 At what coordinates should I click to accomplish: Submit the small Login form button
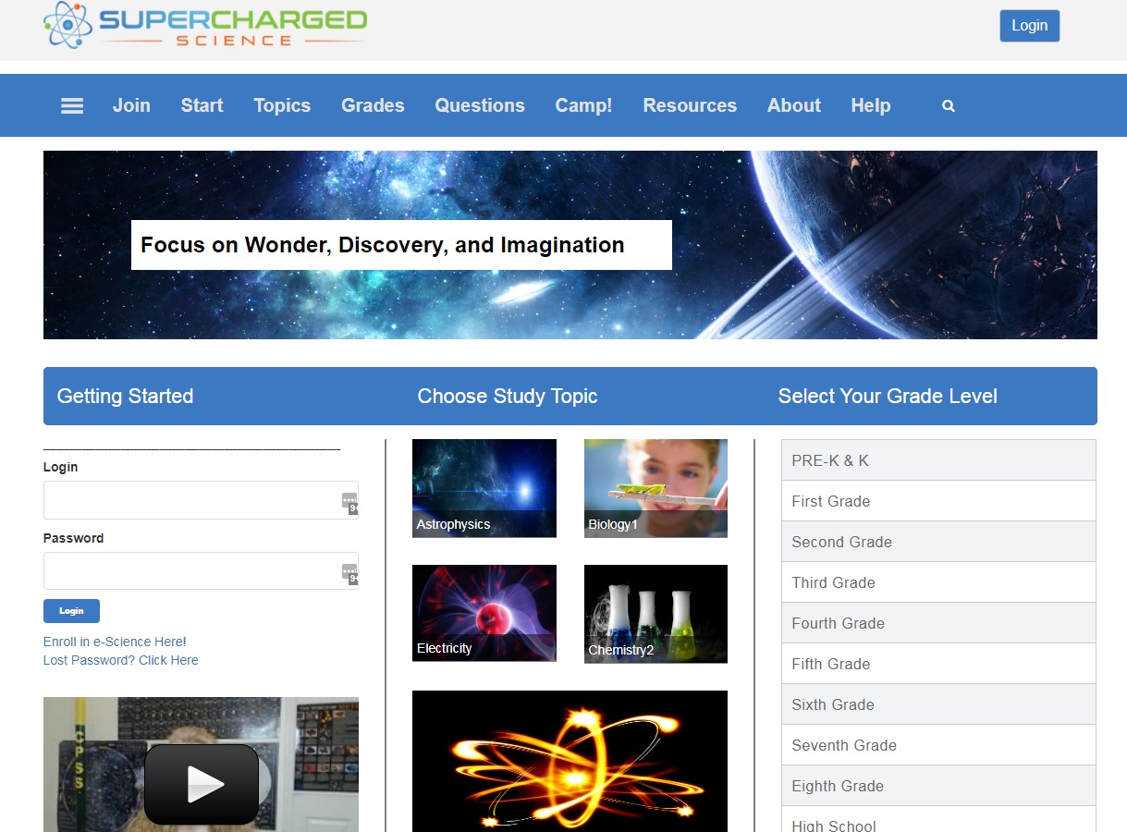pos(71,611)
